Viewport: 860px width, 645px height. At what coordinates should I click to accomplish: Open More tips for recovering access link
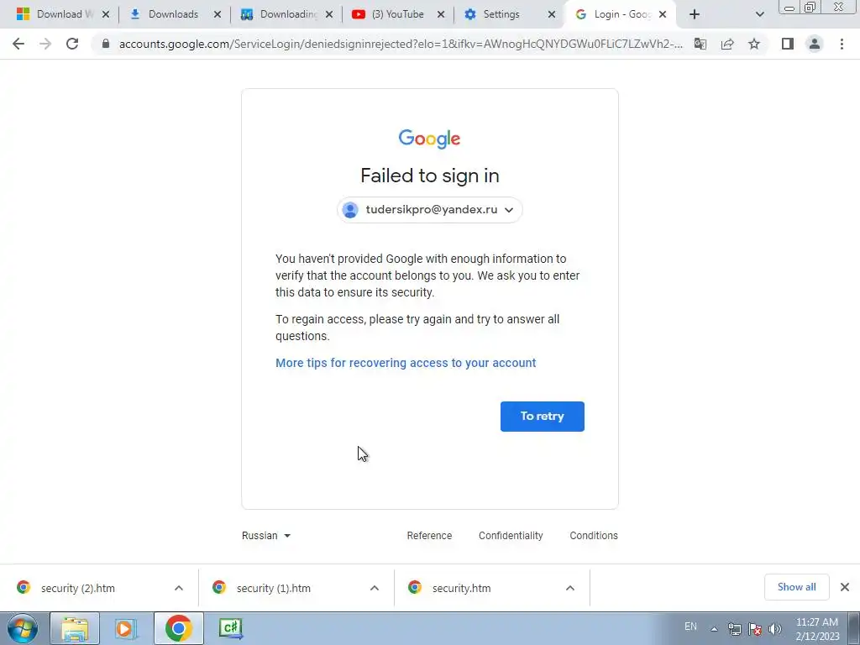[x=406, y=363]
